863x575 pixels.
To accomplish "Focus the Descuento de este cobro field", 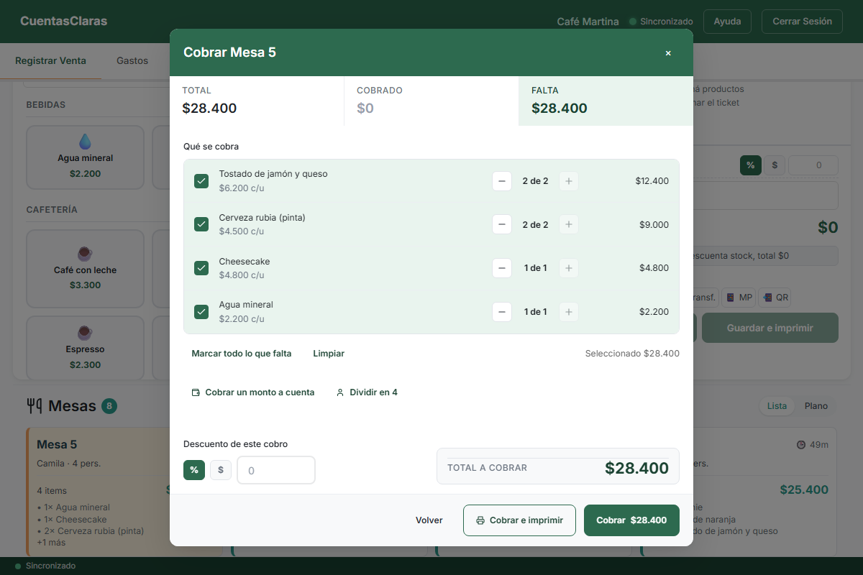I will pos(276,470).
